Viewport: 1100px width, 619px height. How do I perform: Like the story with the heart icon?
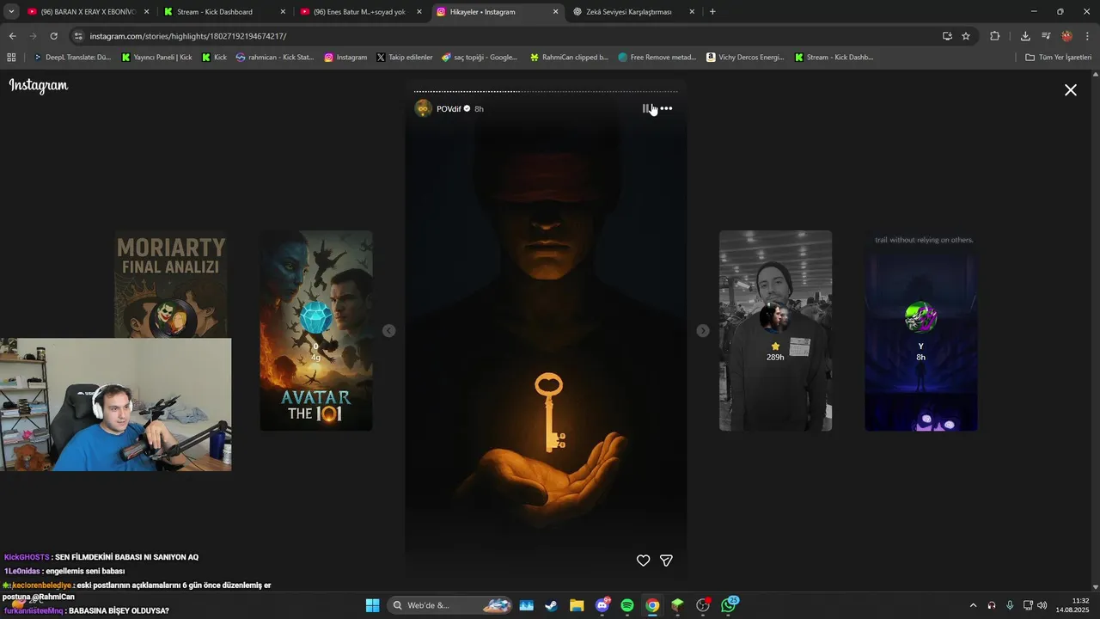[x=643, y=561]
